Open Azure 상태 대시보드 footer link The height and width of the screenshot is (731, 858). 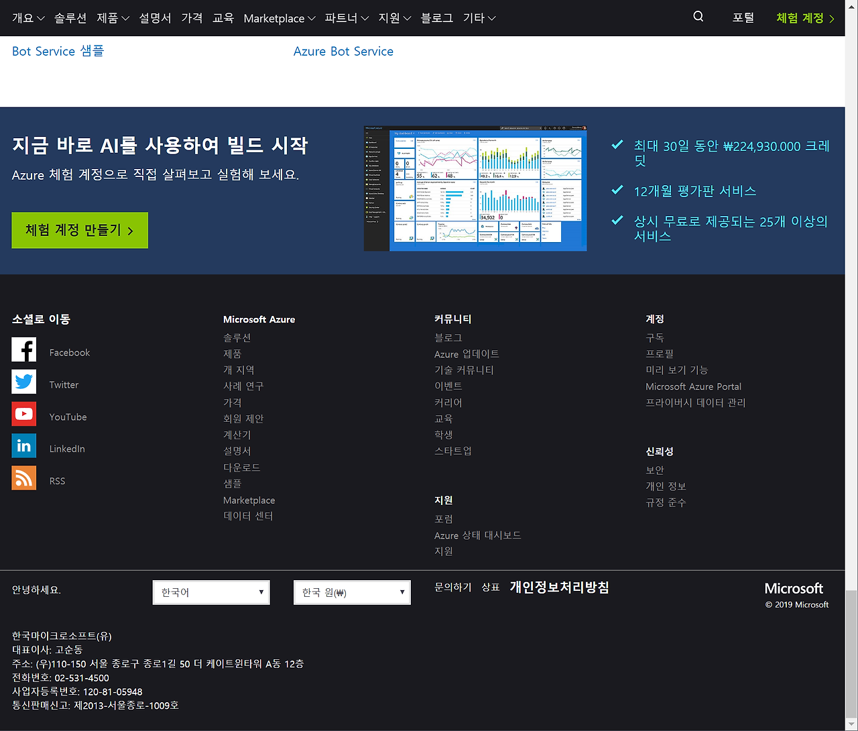pyautogui.click(x=478, y=535)
